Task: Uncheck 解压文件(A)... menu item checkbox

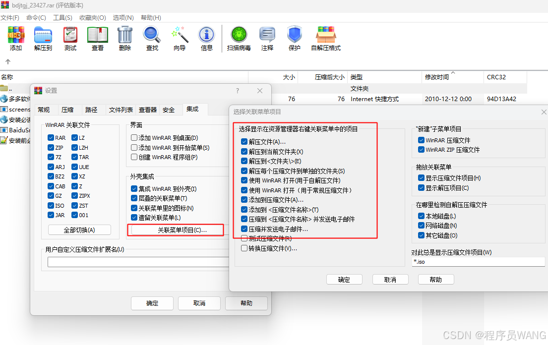Action: 244,142
